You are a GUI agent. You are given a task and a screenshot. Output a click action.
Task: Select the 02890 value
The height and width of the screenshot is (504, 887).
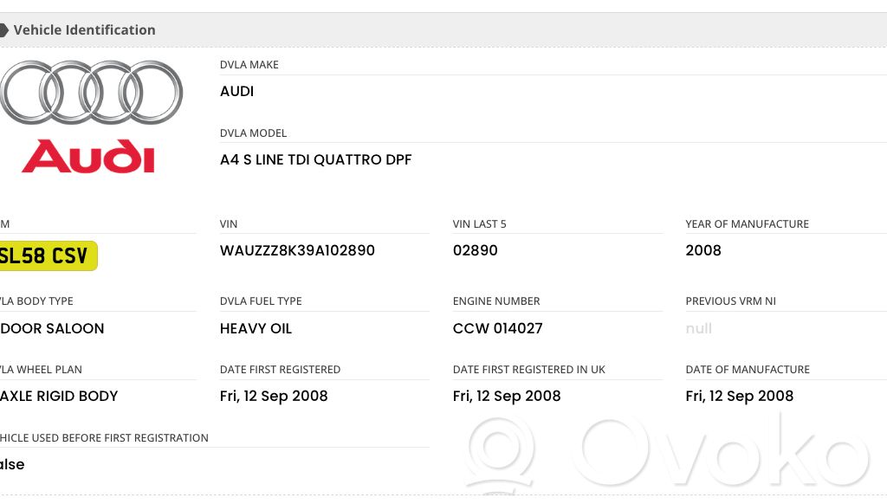476,250
